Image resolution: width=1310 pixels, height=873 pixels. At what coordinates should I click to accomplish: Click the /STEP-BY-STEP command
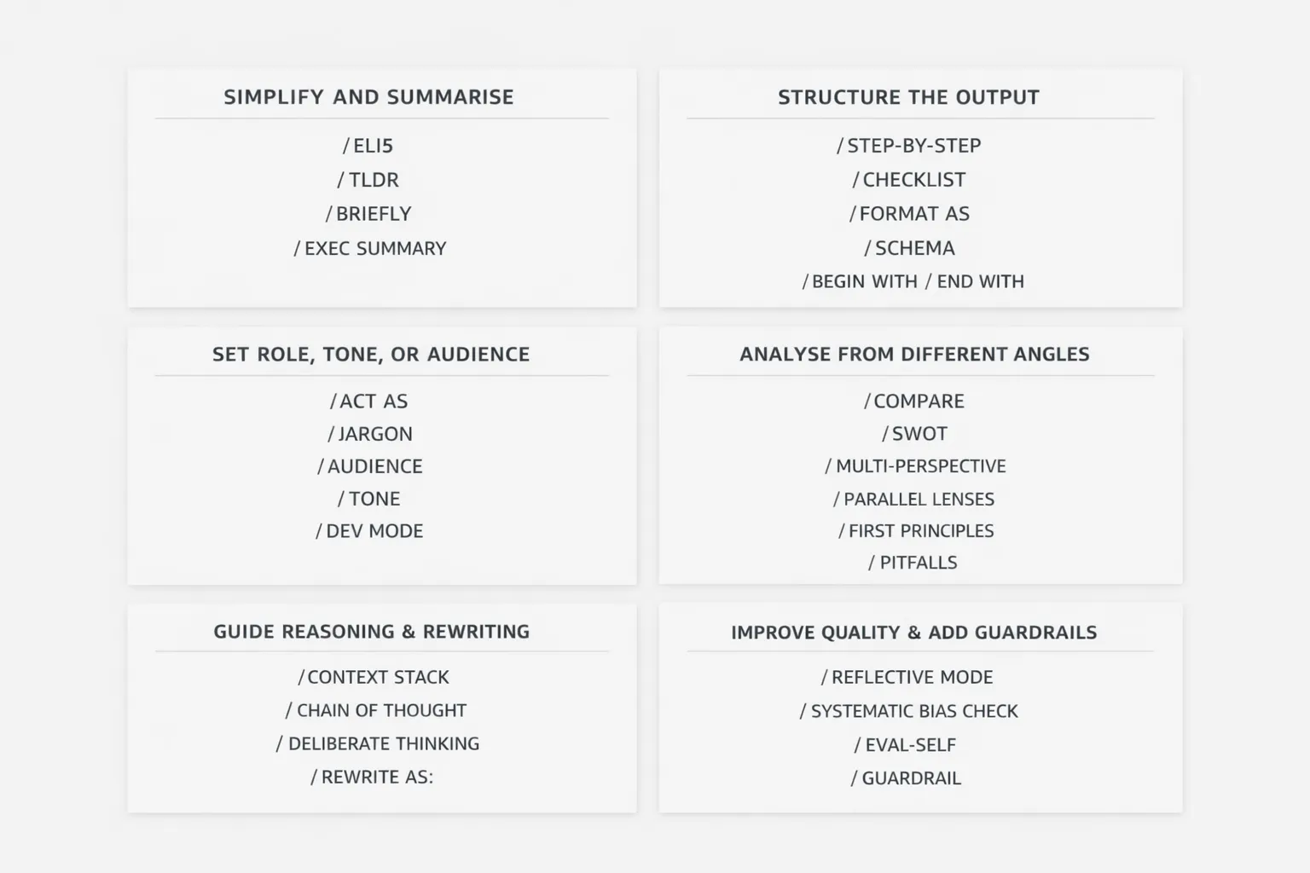point(909,146)
